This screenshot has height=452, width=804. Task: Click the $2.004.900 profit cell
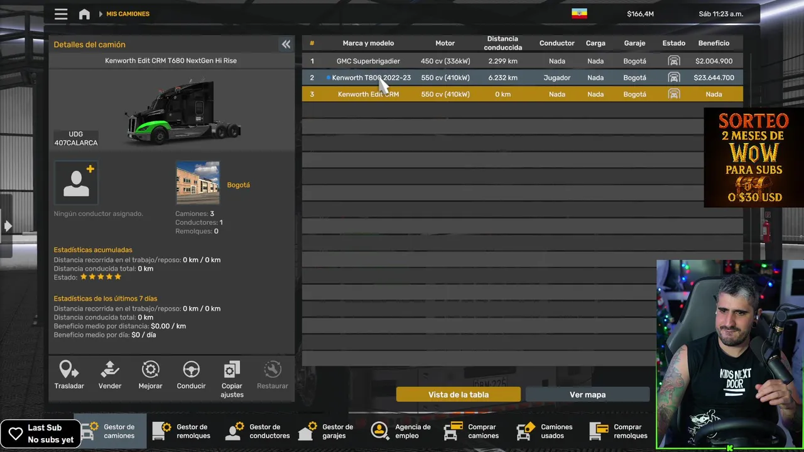pyautogui.click(x=714, y=61)
